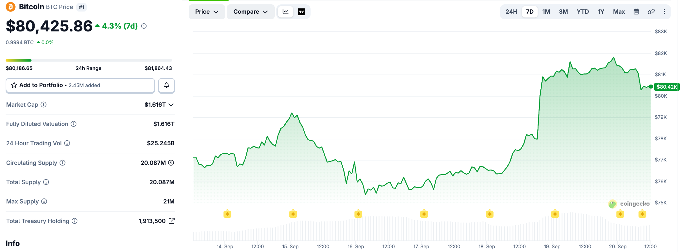Click the coingecko logo icon on the chart

613,204
